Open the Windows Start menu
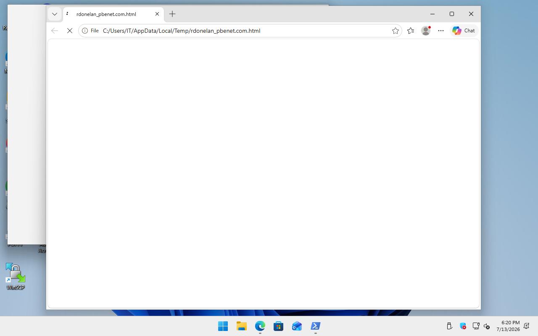This screenshot has height=336, width=538. tap(223, 326)
